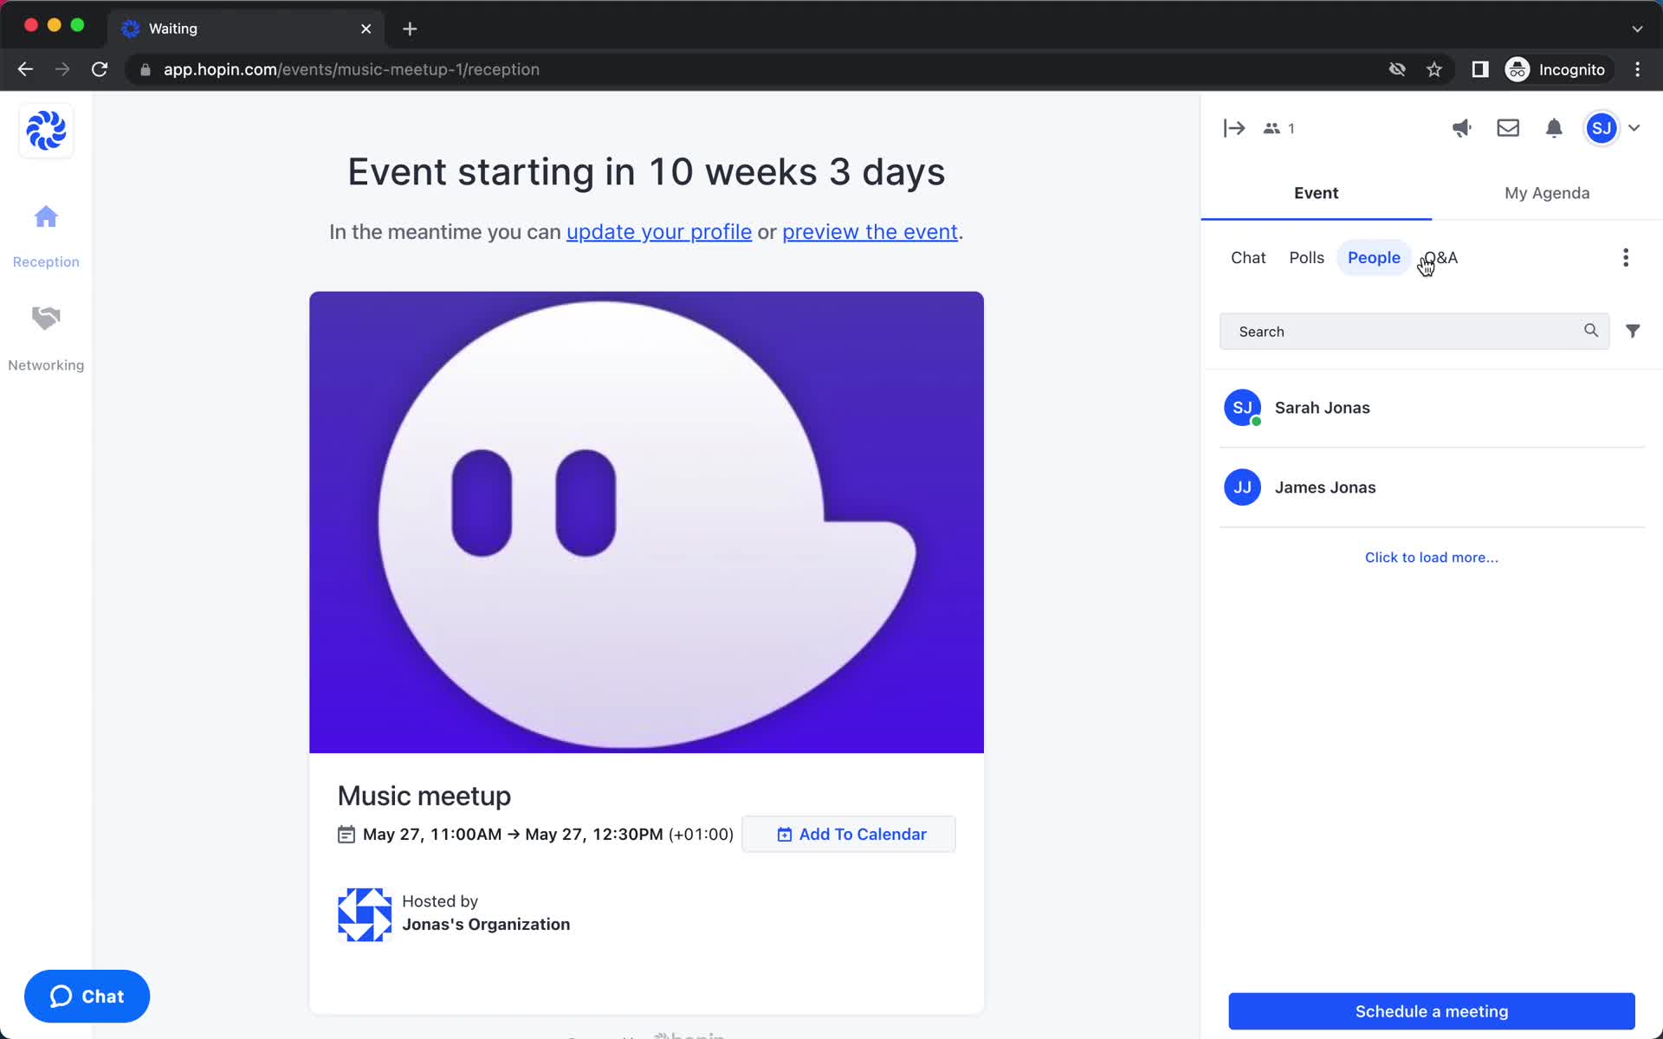
Task: Click the update your profile link
Action: point(658,231)
